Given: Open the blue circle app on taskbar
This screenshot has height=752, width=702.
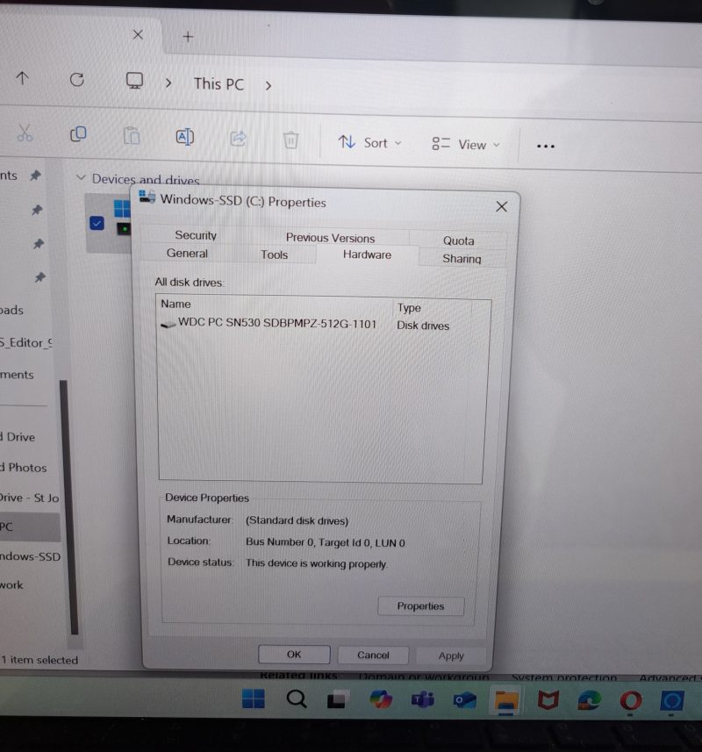Looking at the screenshot, I should tap(672, 701).
